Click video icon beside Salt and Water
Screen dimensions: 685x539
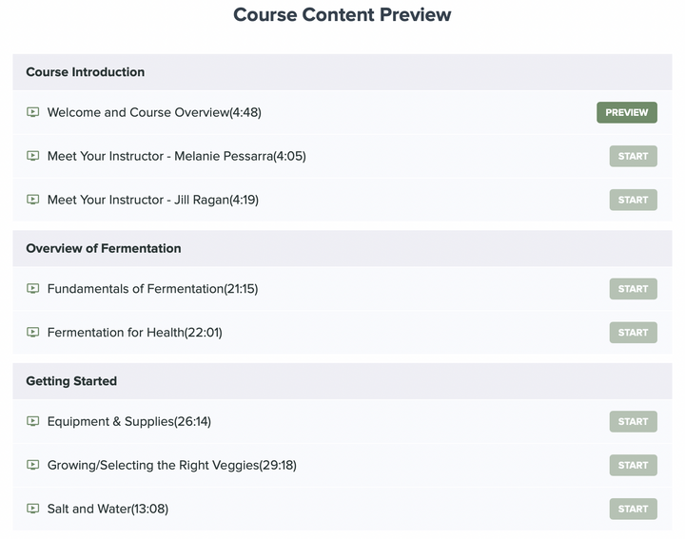32,509
